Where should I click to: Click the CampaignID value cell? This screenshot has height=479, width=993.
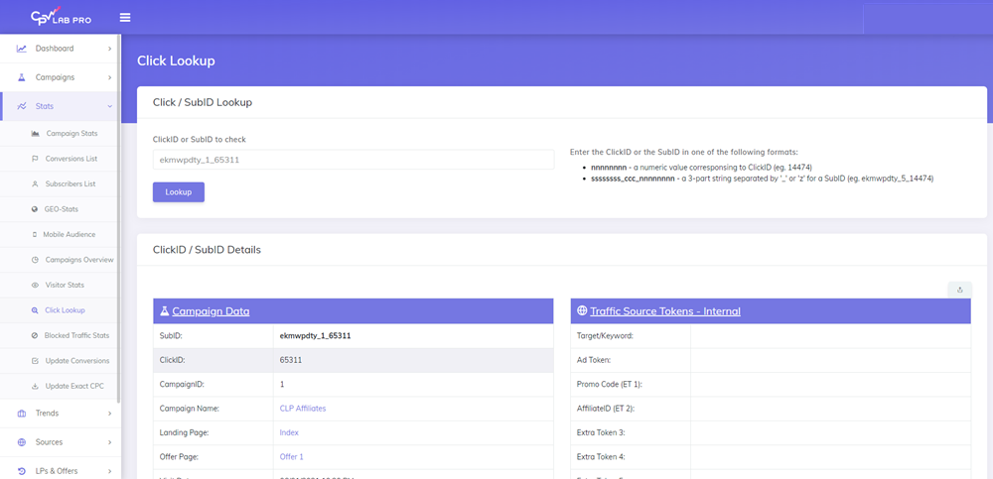coord(413,384)
